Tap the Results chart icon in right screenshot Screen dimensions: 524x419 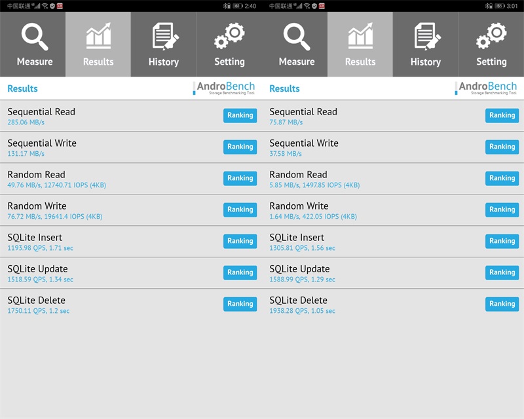[x=360, y=38]
